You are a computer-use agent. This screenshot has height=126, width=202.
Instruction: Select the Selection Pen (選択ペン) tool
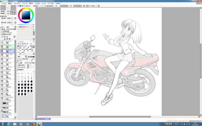[x=27, y=50]
